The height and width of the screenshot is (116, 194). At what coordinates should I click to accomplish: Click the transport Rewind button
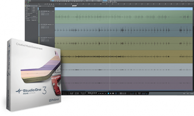100,93
